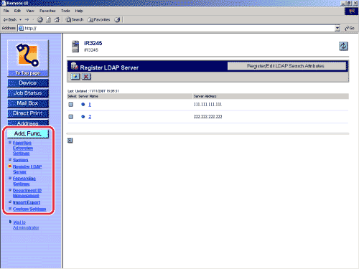Screen dimensions: 359x269
Task: Click the register new LDAP server icon
Action: pyautogui.click(x=75, y=77)
